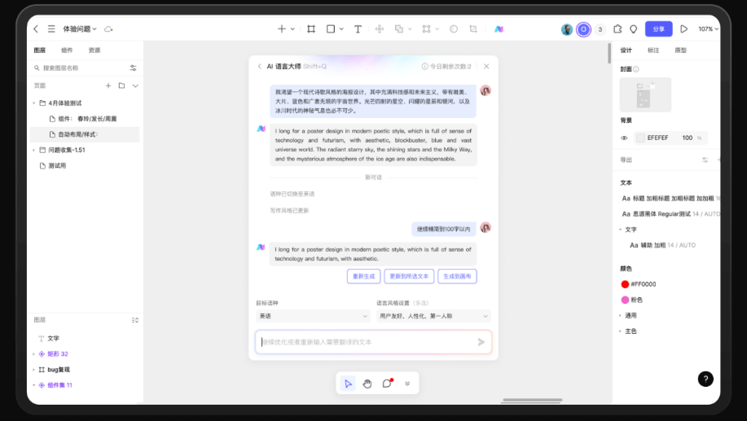Collapse the pages list chevron
This screenshot has width=747, height=421.
(x=135, y=86)
